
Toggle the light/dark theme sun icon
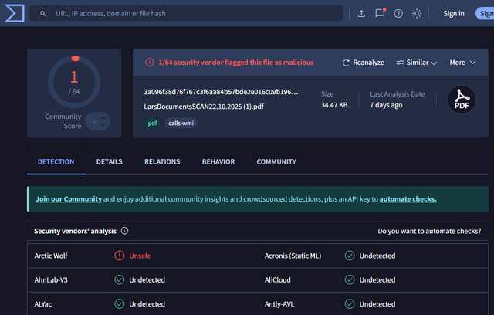tap(417, 14)
